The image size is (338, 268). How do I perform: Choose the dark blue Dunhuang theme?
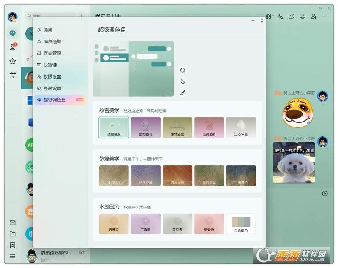[241, 176]
